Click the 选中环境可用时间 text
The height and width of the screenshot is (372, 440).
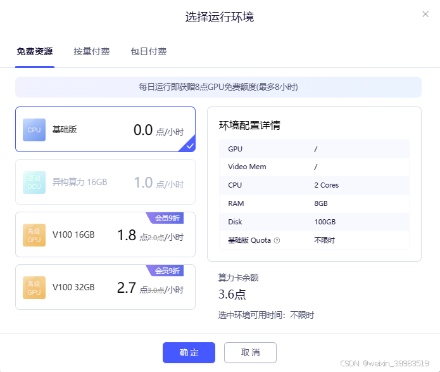pos(266,315)
